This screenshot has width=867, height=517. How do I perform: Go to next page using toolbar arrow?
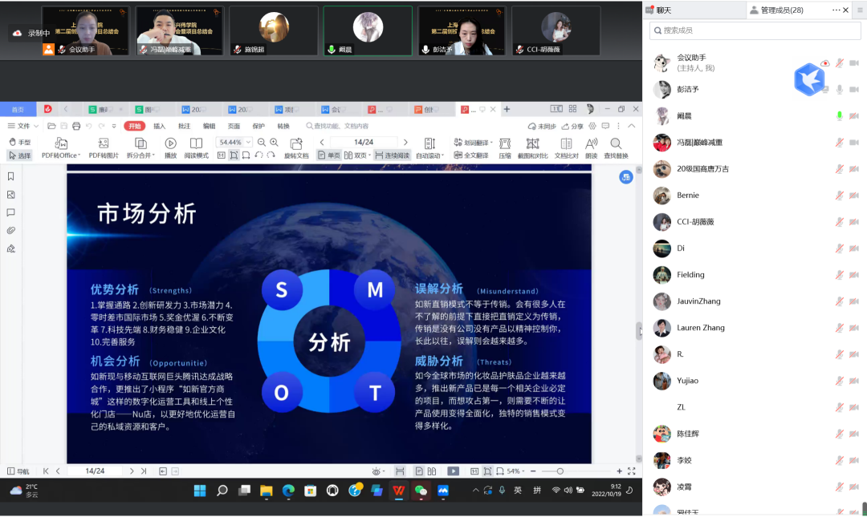pos(405,142)
